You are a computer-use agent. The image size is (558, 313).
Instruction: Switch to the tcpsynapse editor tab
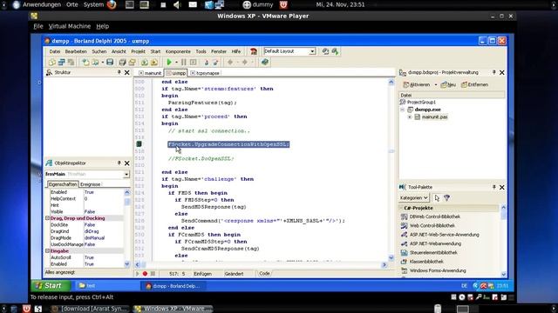coord(206,73)
